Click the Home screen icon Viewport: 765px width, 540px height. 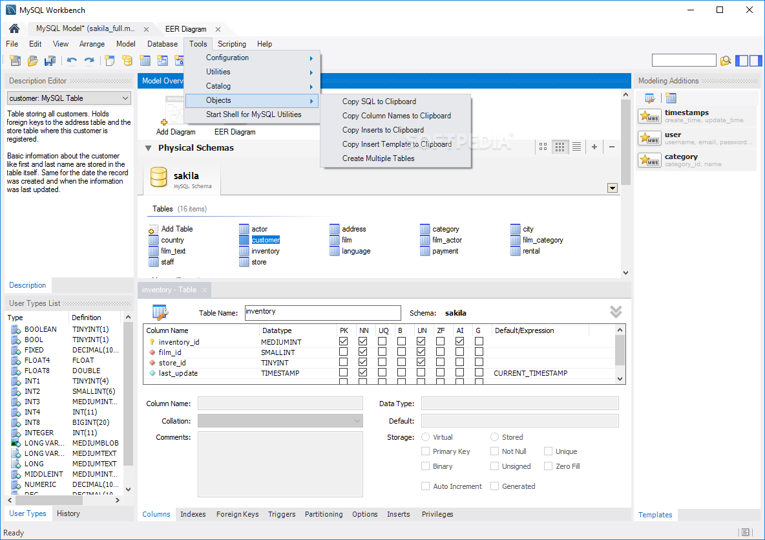tap(14, 29)
